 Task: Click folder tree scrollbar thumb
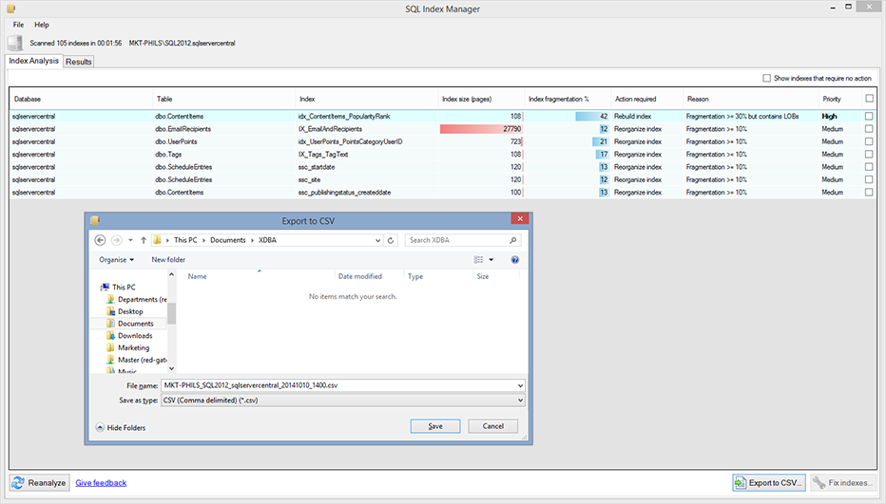(172, 314)
